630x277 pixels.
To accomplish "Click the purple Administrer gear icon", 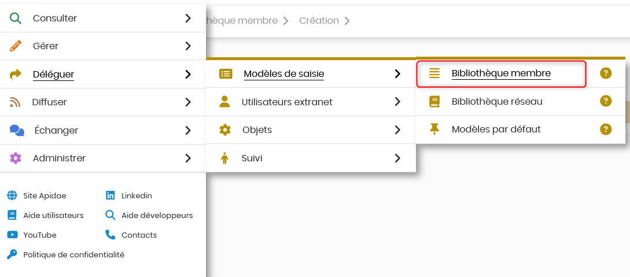I will pos(15,158).
